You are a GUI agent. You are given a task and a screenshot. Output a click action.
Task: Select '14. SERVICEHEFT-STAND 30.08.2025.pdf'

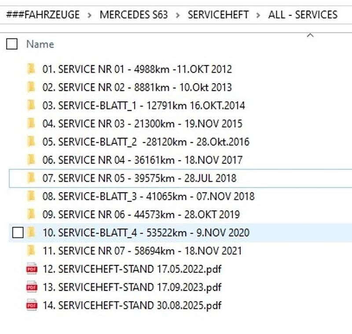(x=132, y=305)
